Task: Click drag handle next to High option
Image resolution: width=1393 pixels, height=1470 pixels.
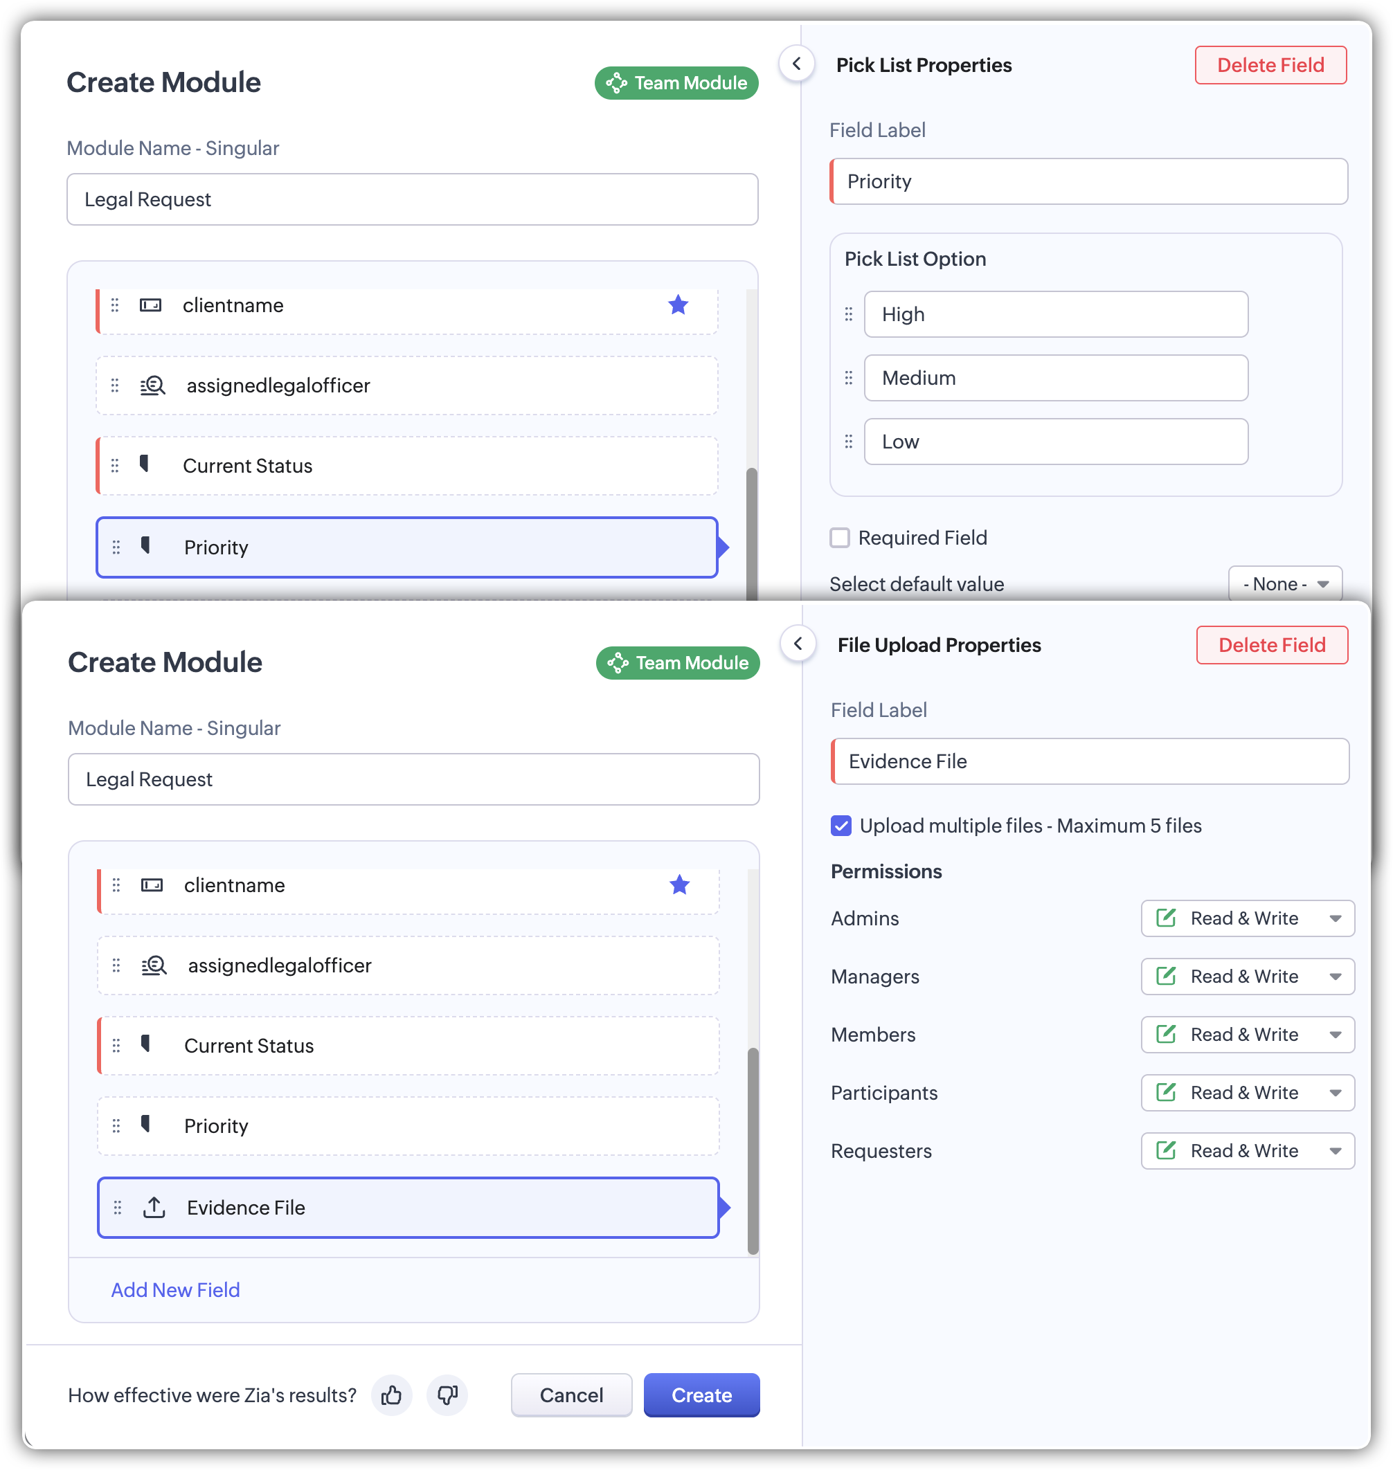Action: pos(849,315)
